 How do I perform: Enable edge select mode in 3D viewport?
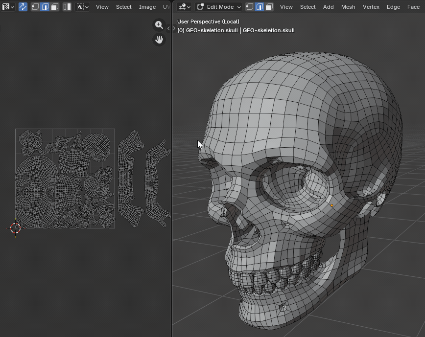260,7
